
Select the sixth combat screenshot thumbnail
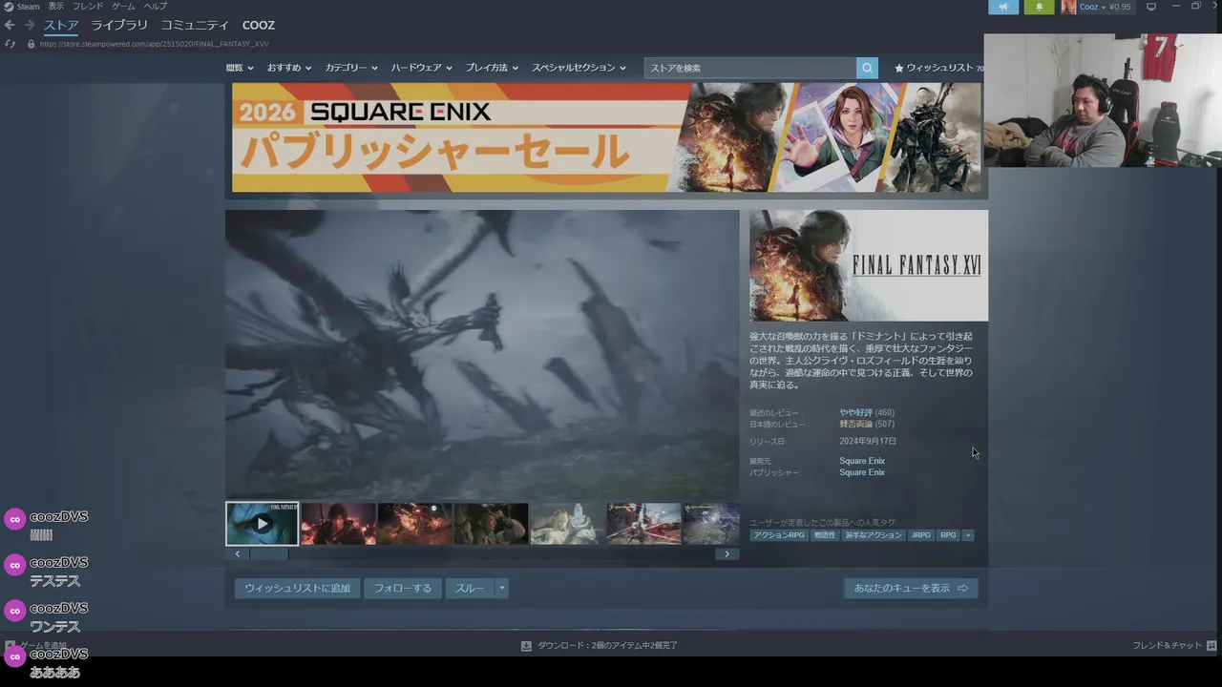(643, 524)
